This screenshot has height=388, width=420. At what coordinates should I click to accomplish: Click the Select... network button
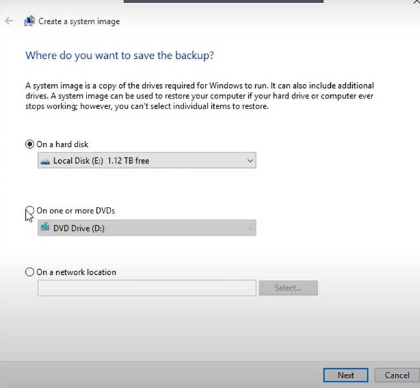(x=288, y=288)
